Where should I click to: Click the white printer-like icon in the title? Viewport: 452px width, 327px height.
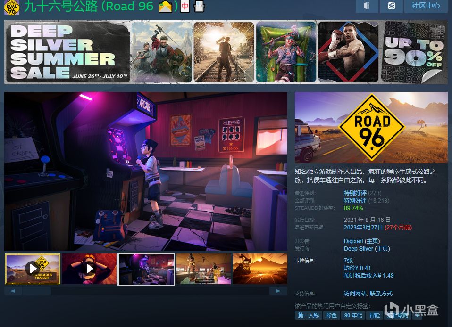199,6
